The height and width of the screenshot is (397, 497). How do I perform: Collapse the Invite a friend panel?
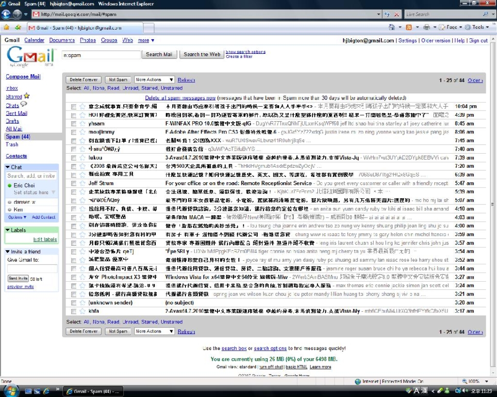coord(8,252)
